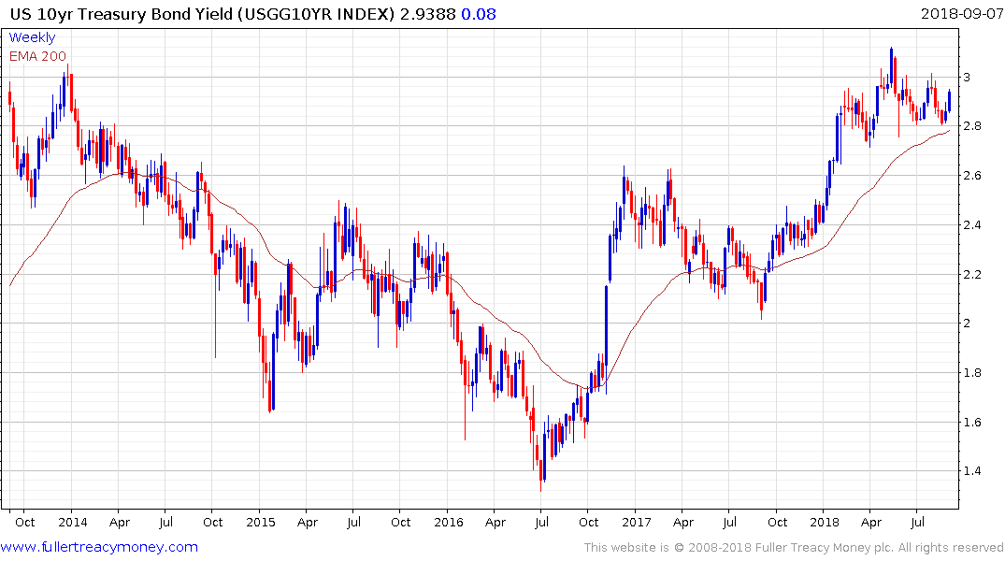The height and width of the screenshot is (561, 1005).
Task: Click the x-axis label '2016'
Action: [x=448, y=522]
